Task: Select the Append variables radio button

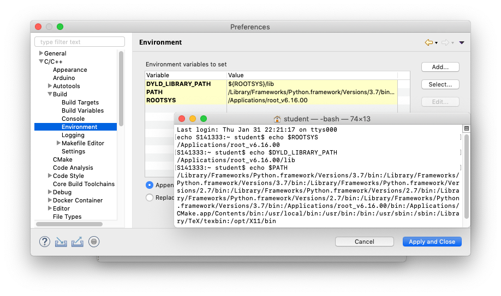Action: pos(149,185)
